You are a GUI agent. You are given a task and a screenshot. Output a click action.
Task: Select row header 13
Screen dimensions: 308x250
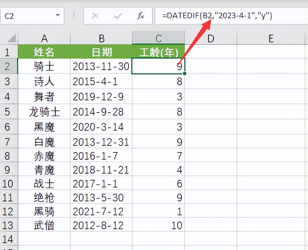pyautogui.click(x=9, y=225)
